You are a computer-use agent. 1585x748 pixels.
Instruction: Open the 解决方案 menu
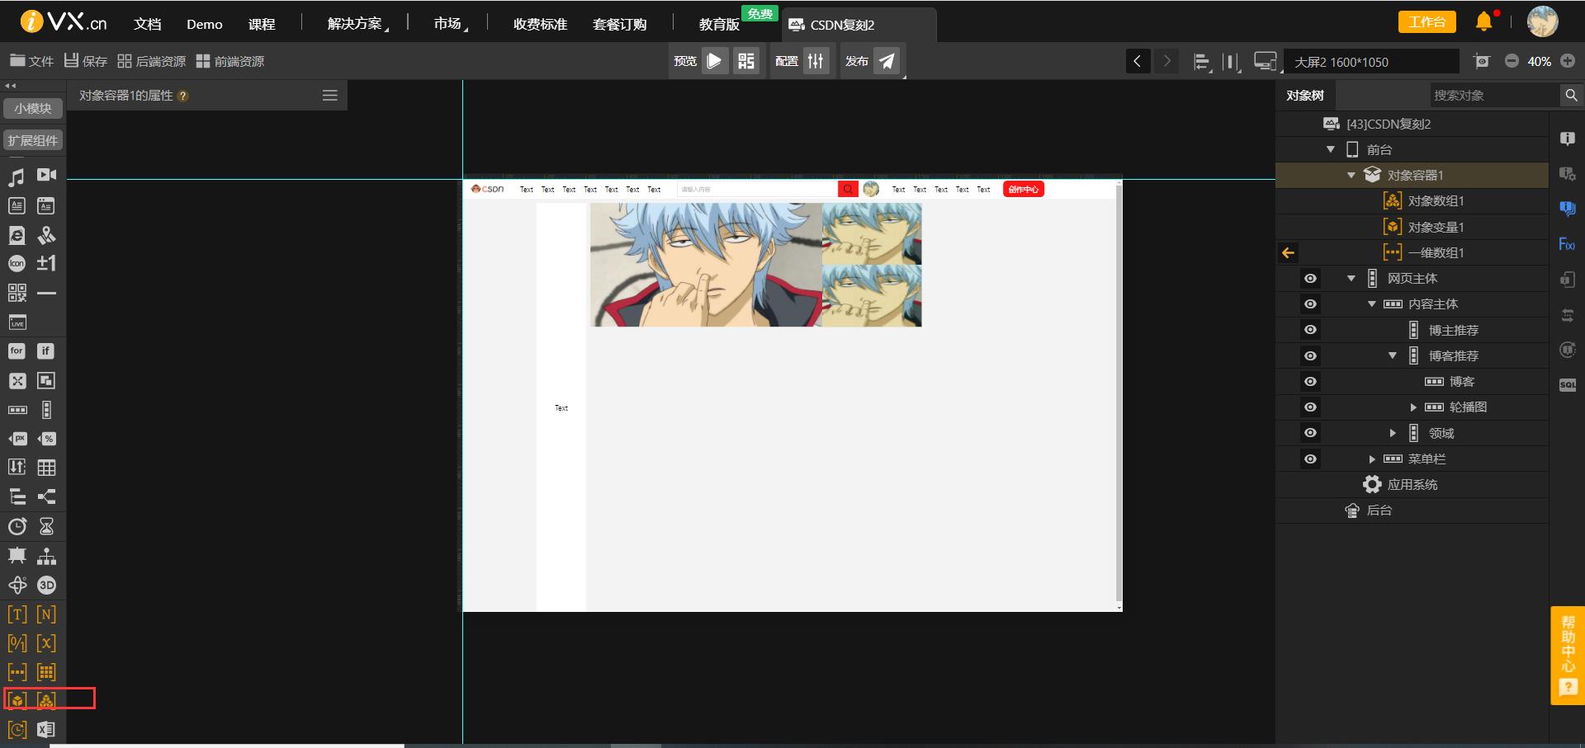click(x=357, y=24)
